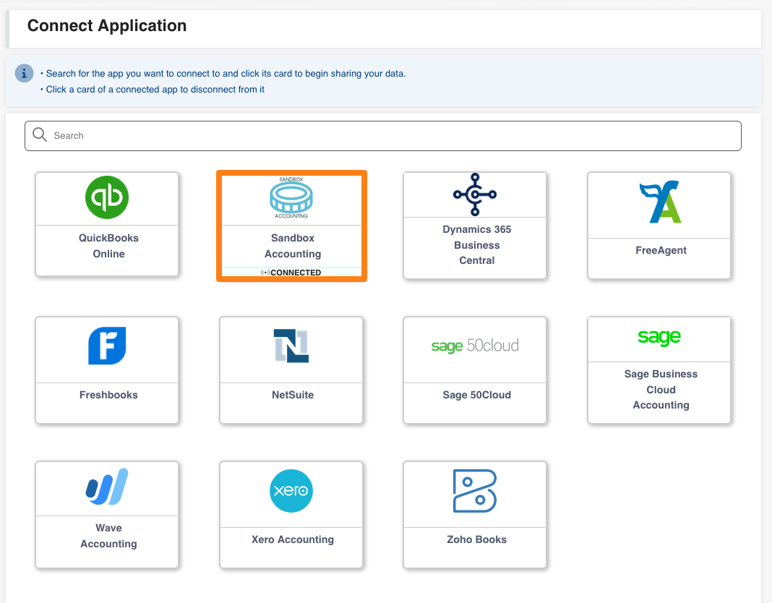
Task: Click the FreeAgent logo icon
Action: (x=660, y=202)
